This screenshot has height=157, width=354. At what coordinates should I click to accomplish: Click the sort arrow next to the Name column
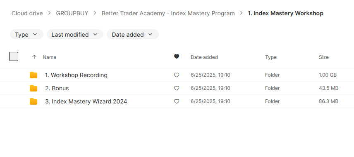click(x=34, y=57)
